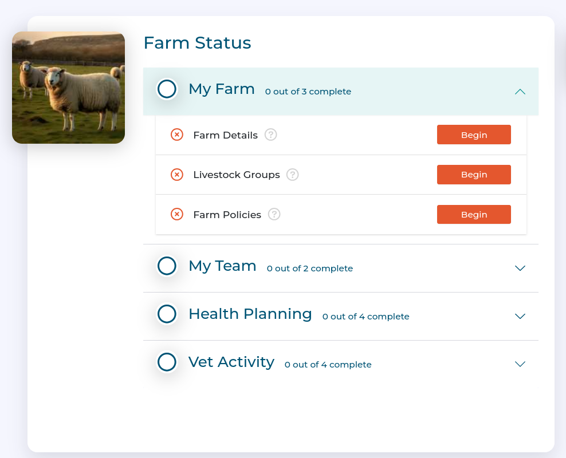Expand the Vet Activity section

point(520,364)
